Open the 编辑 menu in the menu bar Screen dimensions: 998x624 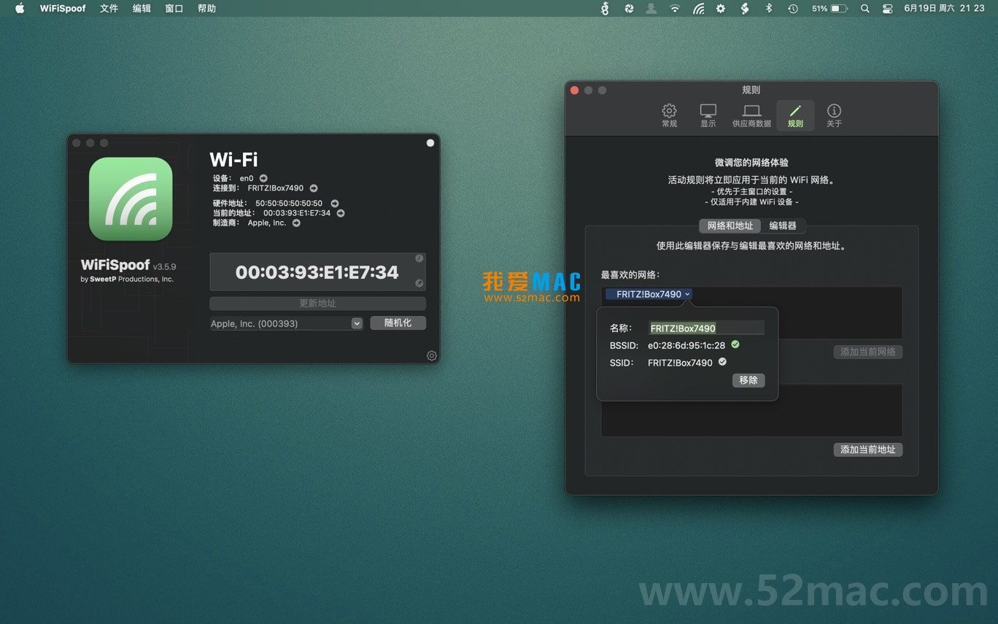pos(142,9)
